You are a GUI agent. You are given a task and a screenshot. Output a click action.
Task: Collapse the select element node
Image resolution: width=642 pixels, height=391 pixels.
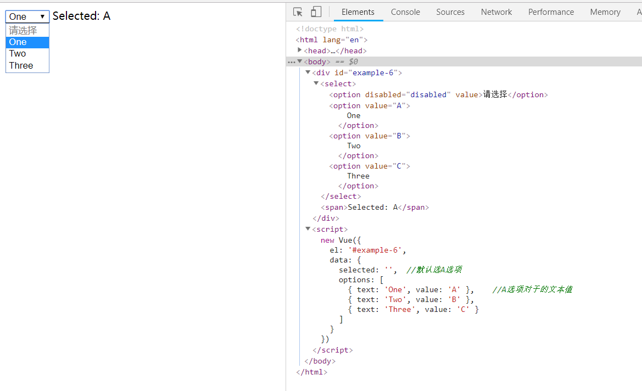coord(316,83)
